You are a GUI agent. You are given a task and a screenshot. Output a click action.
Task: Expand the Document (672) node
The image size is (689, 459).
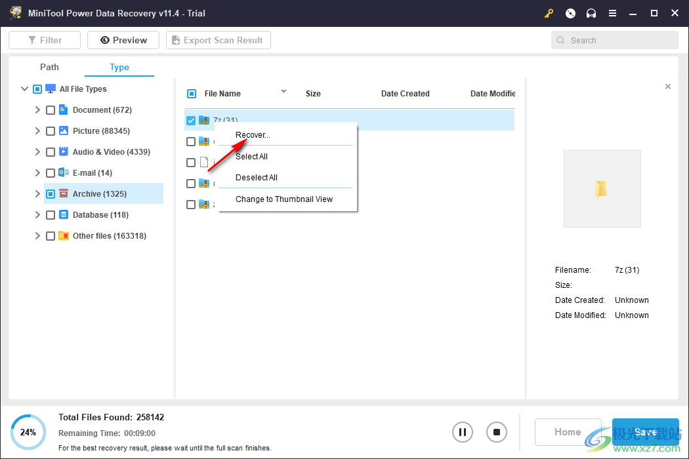pos(37,110)
